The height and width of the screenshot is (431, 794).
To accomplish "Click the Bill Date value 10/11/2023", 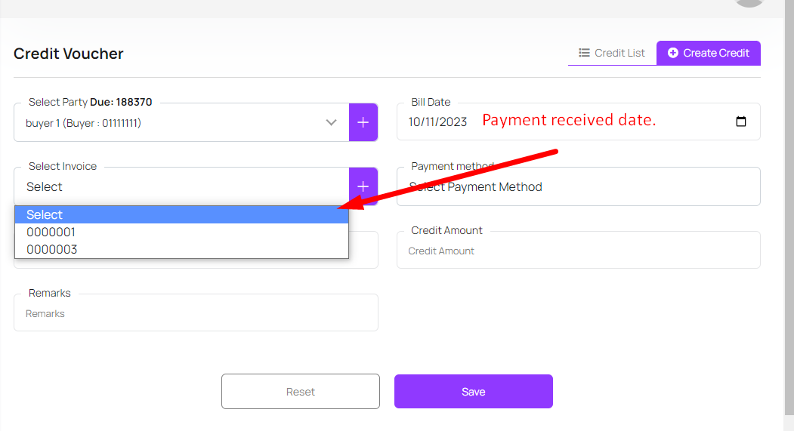I will point(437,122).
